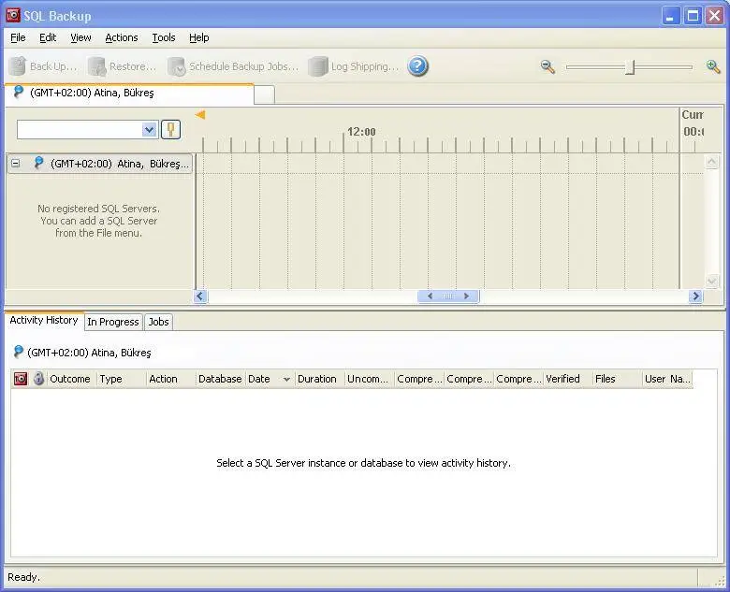Viewport: 730px width, 592px height.
Task: Click the small empty tab beside the timezone tab
Action: point(265,94)
